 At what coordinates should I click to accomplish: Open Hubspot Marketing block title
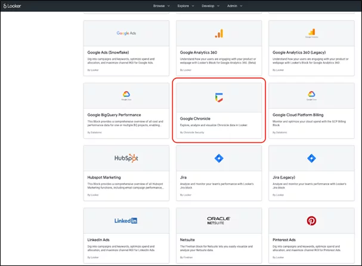pyautogui.click(x=104, y=177)
